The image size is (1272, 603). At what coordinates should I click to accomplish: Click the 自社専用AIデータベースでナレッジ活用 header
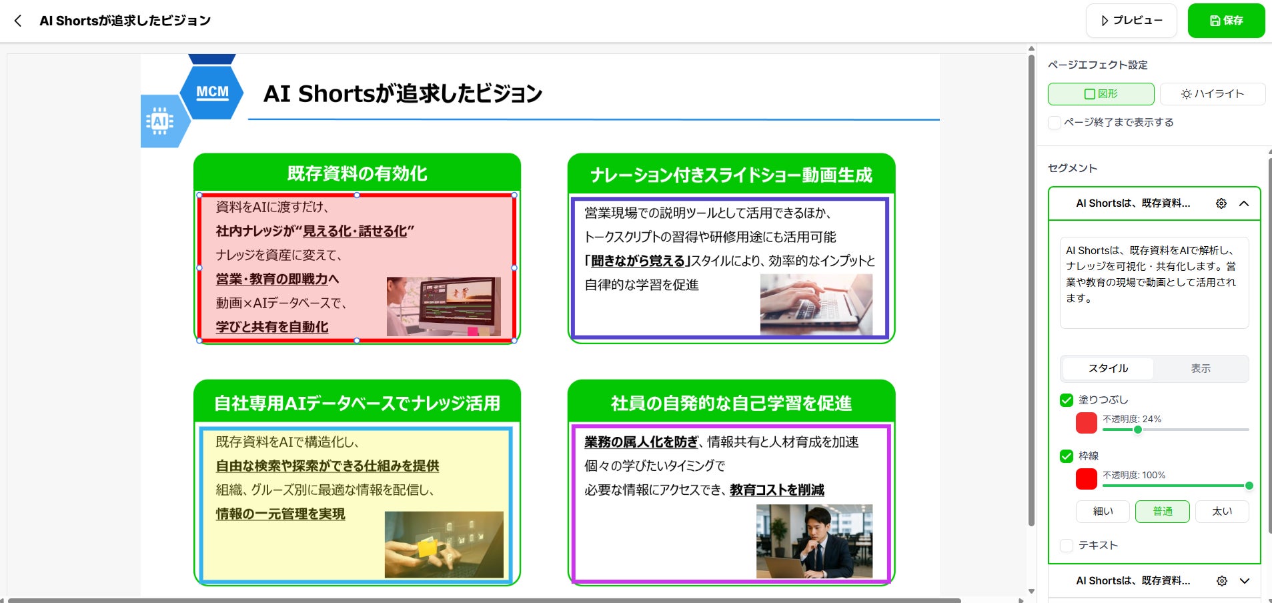pyautogui.click(x=357, y=402)
